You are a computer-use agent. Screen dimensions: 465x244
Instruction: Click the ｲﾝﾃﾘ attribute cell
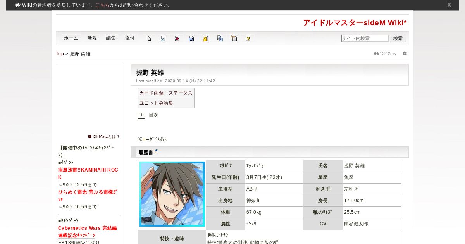(274, 224)
